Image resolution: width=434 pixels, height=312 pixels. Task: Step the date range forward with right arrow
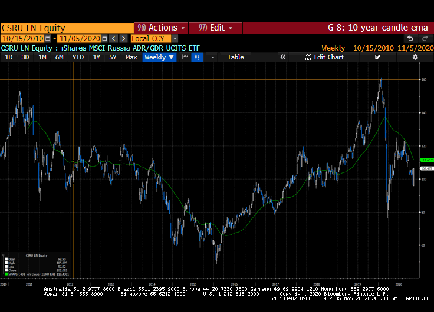[x=123, y=38]
